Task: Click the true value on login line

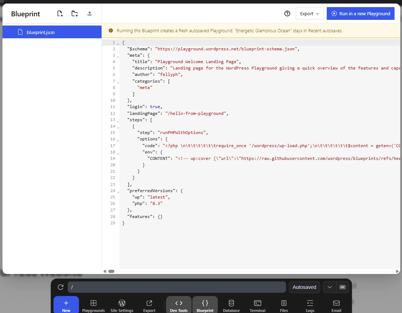Action: click(x=155, y=107)
